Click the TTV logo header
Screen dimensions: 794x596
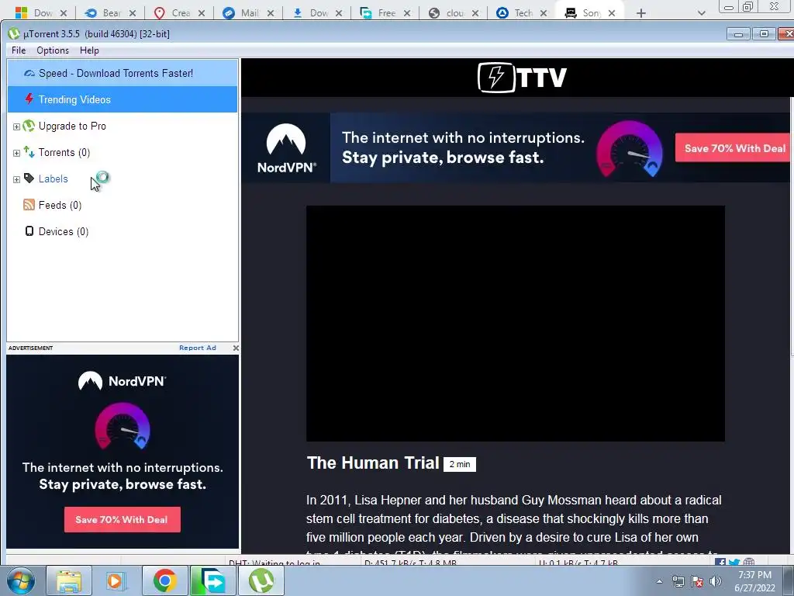click(x=522, y=78)
